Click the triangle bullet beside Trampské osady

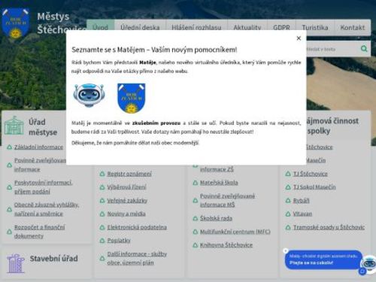tap(288, 227)
